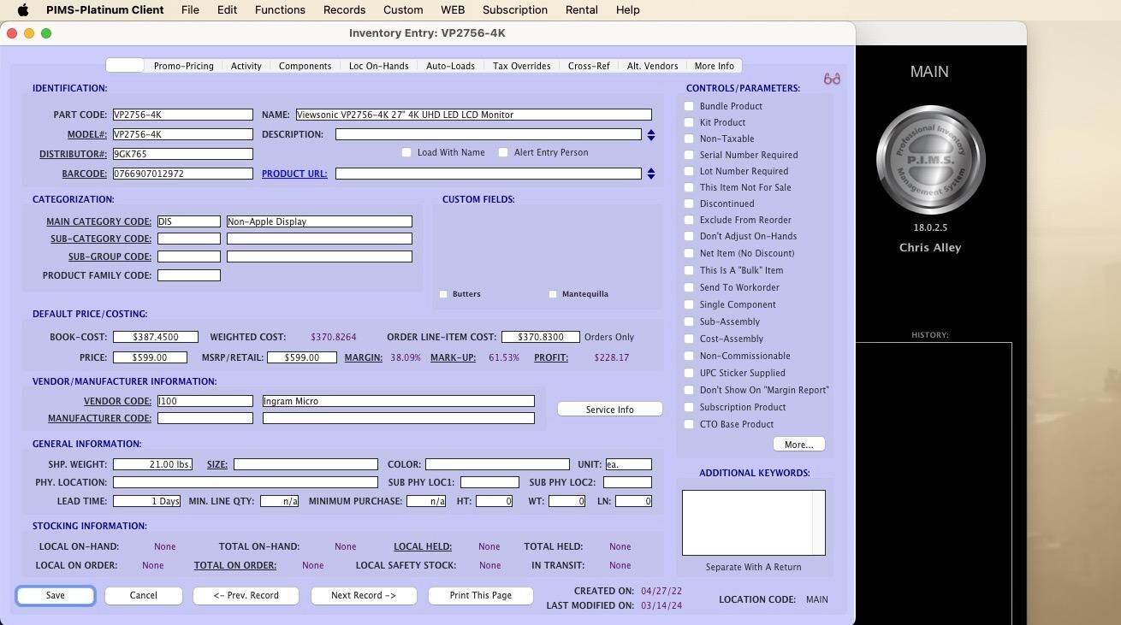Click the MODEL# label link

click(87, 134)
